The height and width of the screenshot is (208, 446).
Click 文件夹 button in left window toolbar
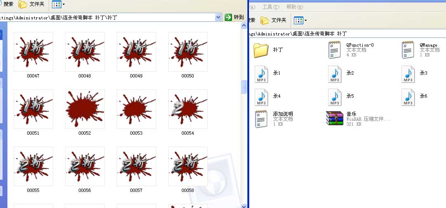tap(32, 4)
